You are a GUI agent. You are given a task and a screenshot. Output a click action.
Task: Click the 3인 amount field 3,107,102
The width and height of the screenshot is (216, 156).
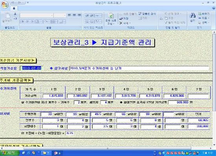tap(102, 96)
